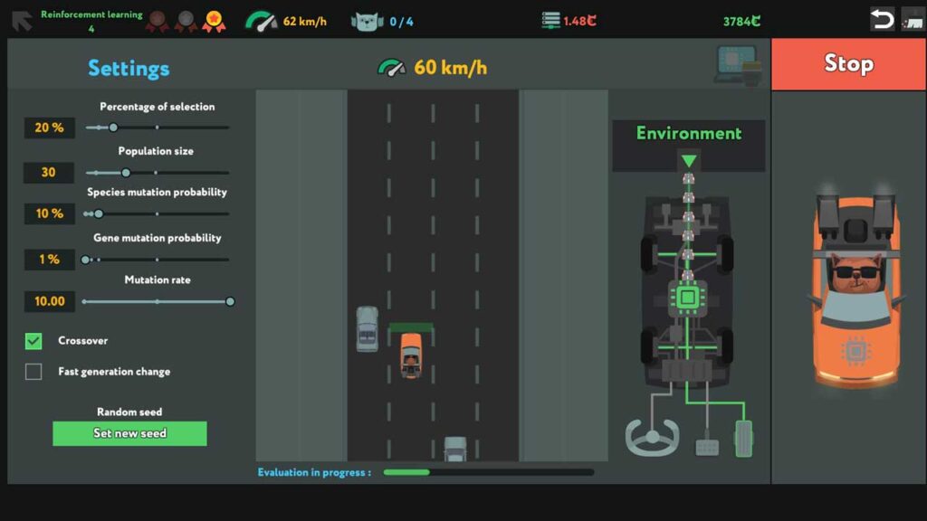Click the Mutation rate slider handle
The height and width of the screenshot is (521, 927).
(x=230, y=301)
